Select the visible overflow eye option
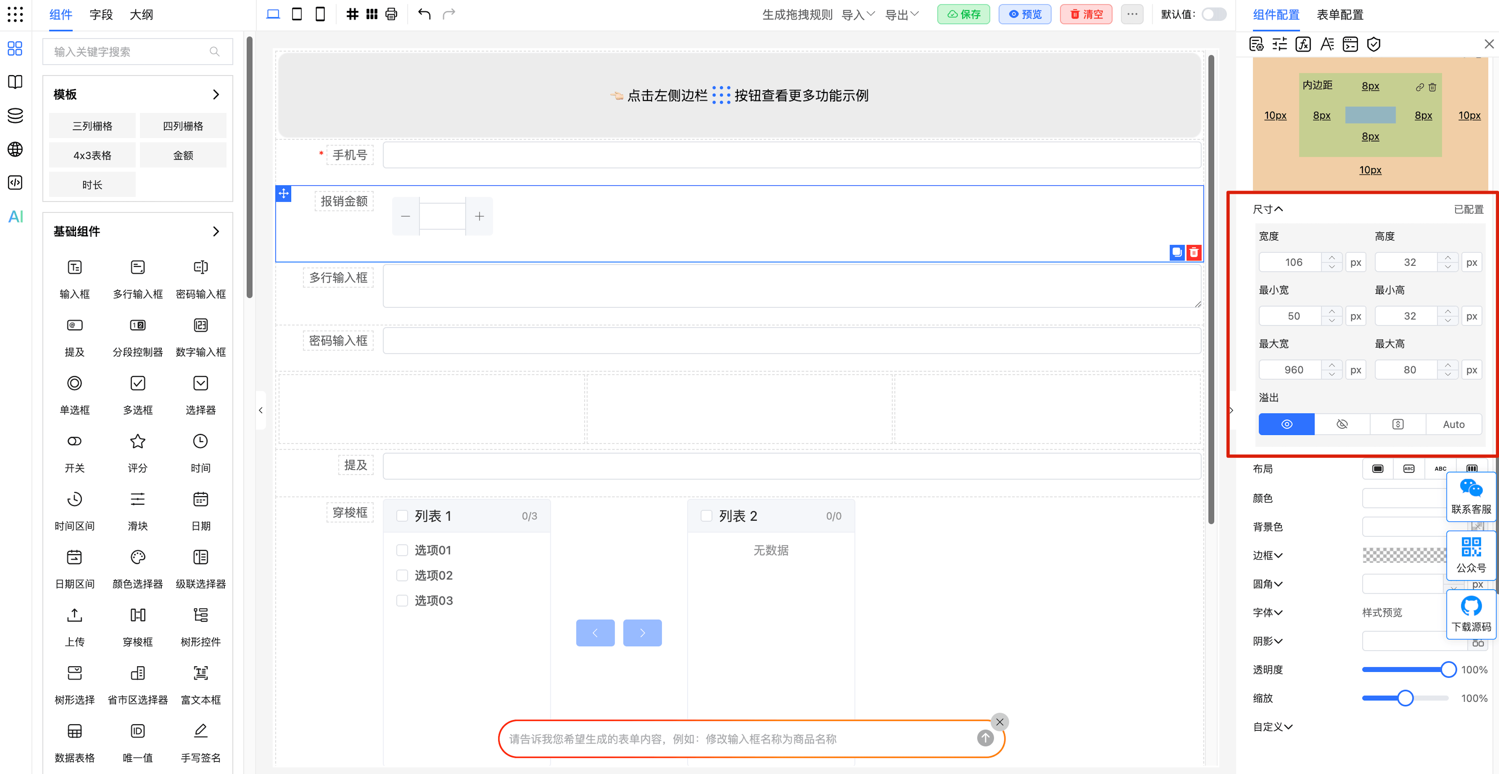Screen dimensions: 1499x774 pos(1286,424)
